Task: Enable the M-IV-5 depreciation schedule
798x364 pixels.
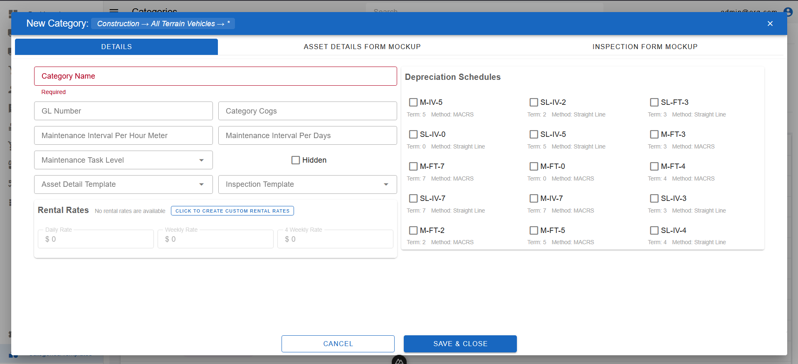Action: 413,102
